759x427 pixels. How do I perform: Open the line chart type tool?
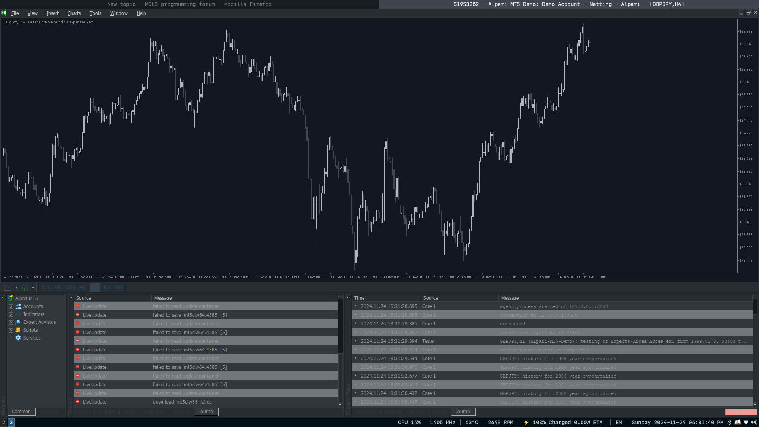tap(8, 287)
